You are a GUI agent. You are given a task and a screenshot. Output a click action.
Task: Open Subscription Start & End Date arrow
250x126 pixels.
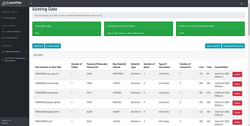pos(170,33)
